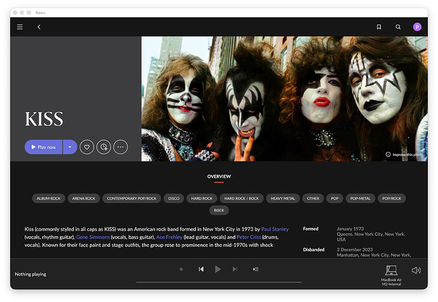Open the purple P profile avatar
The width and height of the screenshot is (438, 302).
tap(417, 27)
